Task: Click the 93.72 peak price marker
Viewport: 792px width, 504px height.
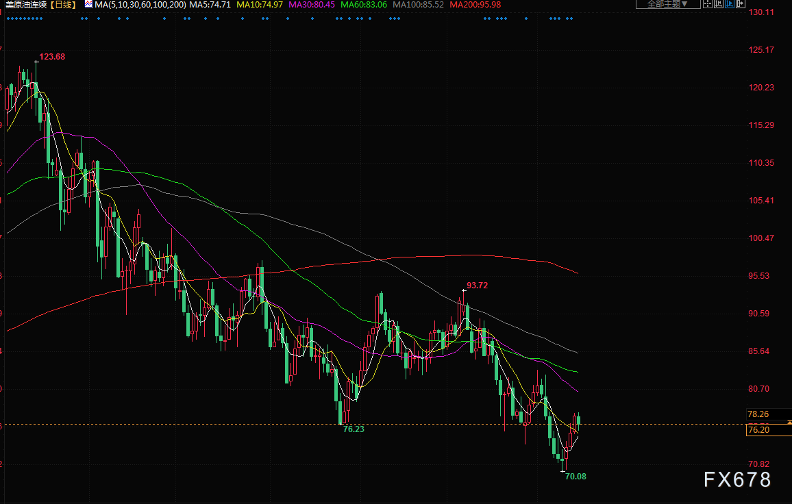Action: pos(477,285)
